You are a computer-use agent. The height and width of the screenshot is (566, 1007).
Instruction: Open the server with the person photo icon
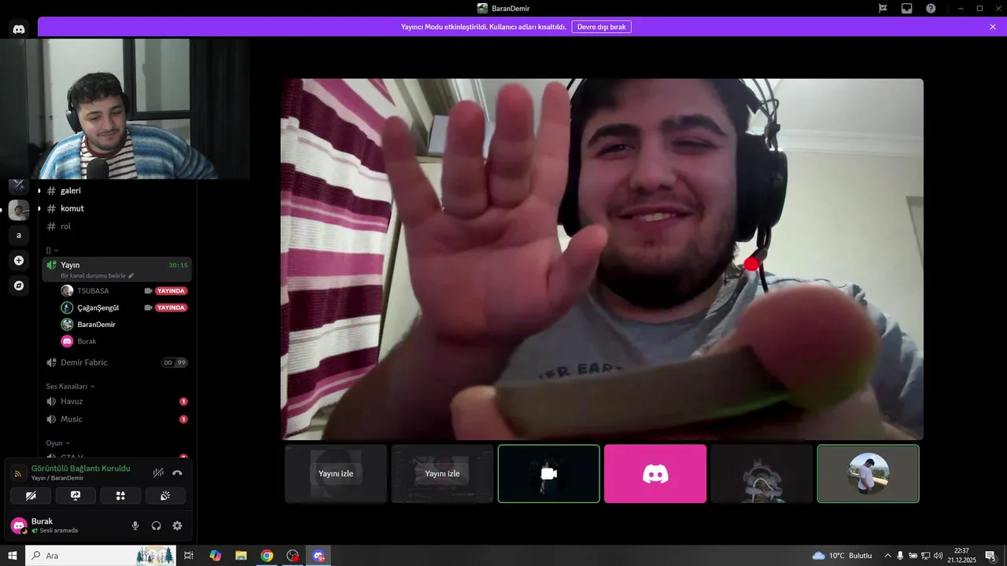[x=19, y=210]
